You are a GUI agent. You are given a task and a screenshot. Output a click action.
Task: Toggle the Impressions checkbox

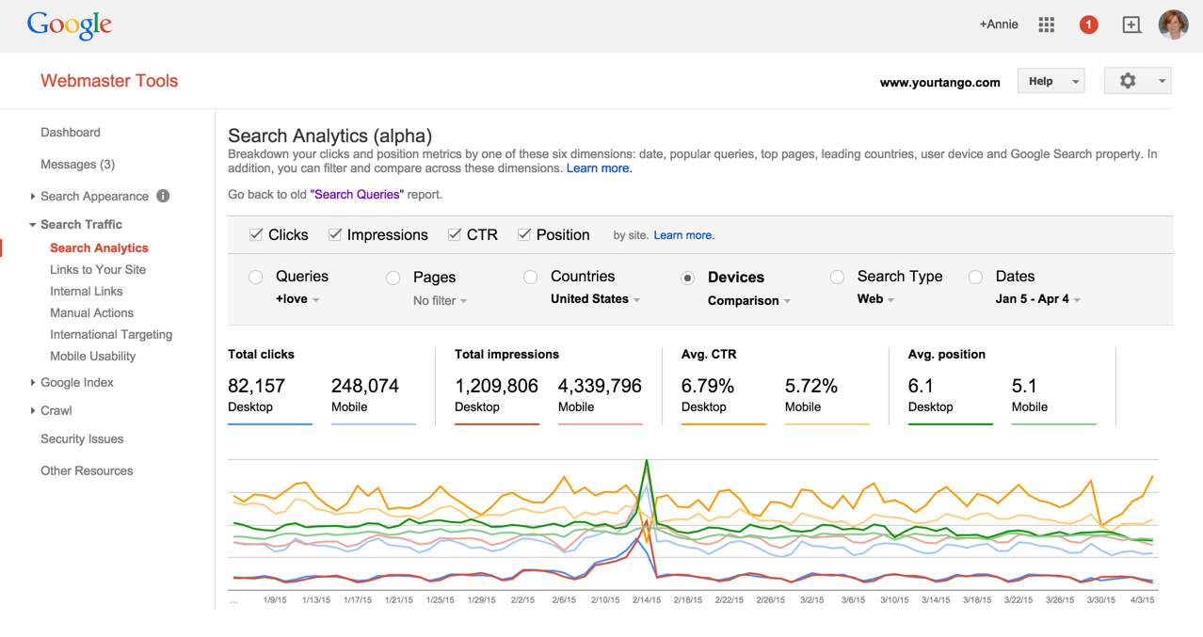[335, 235]
